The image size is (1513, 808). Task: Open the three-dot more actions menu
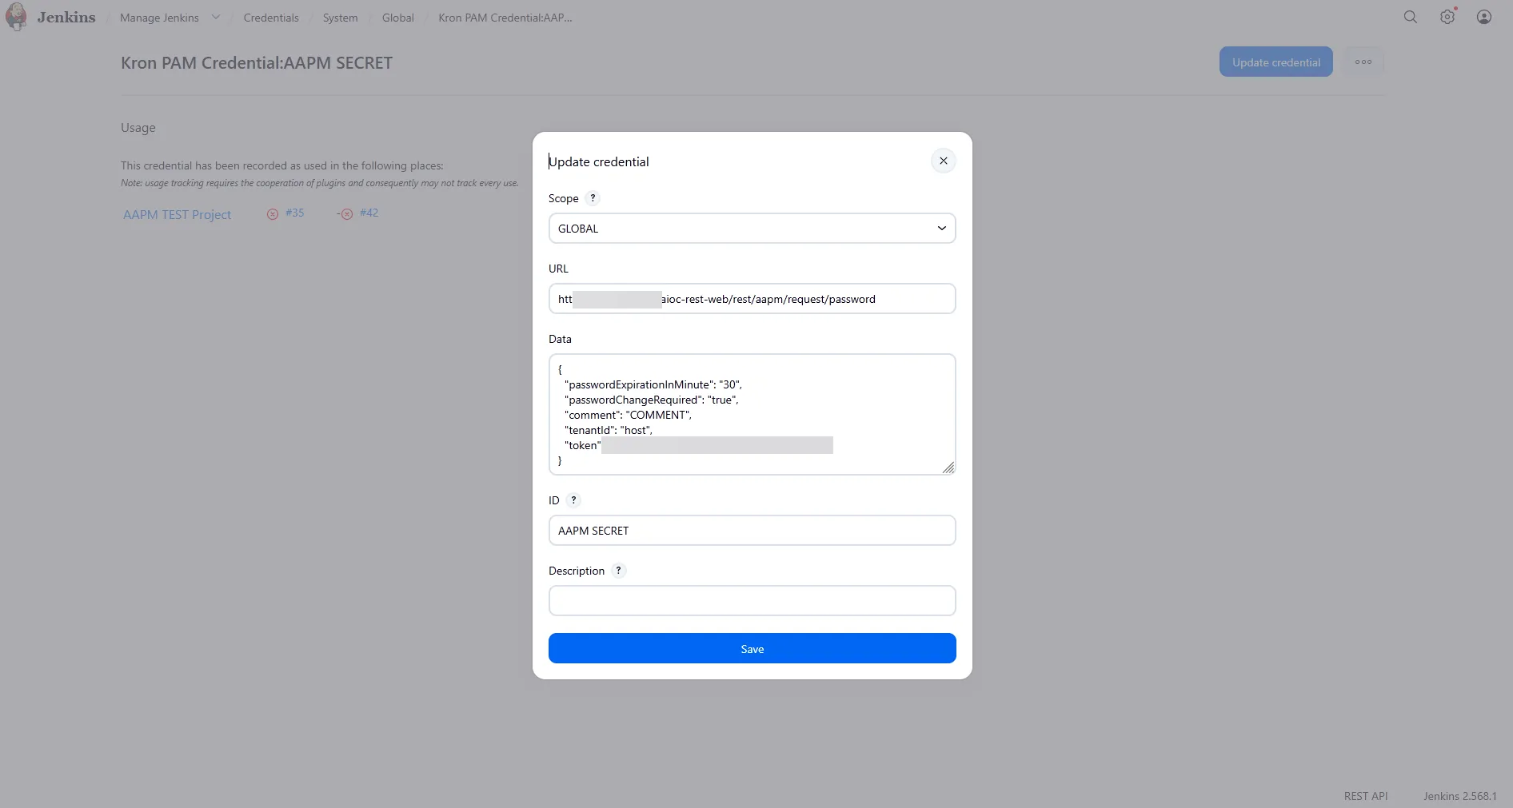pyautogui.click(x=1363, y=62)
